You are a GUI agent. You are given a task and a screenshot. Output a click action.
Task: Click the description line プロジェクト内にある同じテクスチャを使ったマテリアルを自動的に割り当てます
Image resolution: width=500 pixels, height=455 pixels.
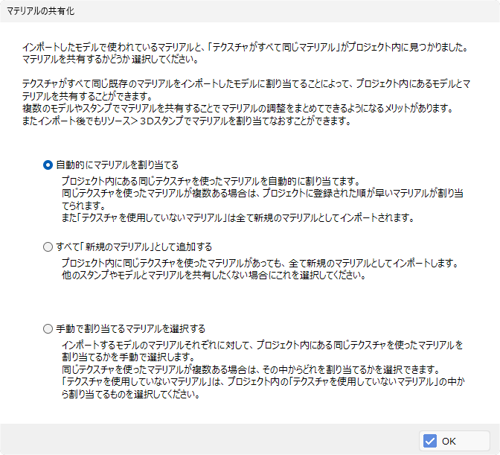[x=211, y=181]
